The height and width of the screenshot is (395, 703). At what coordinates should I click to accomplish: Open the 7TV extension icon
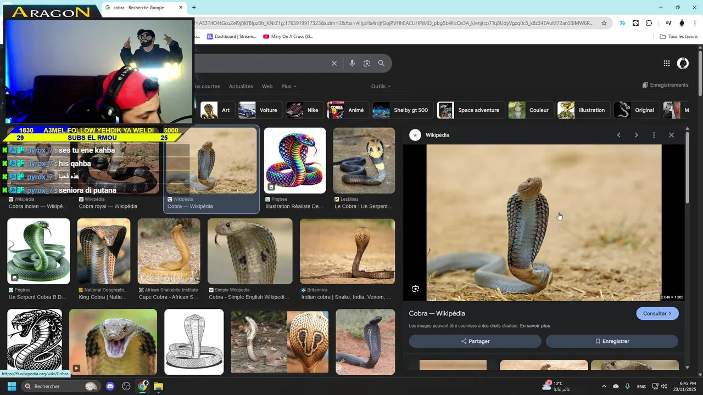(622, 23)
